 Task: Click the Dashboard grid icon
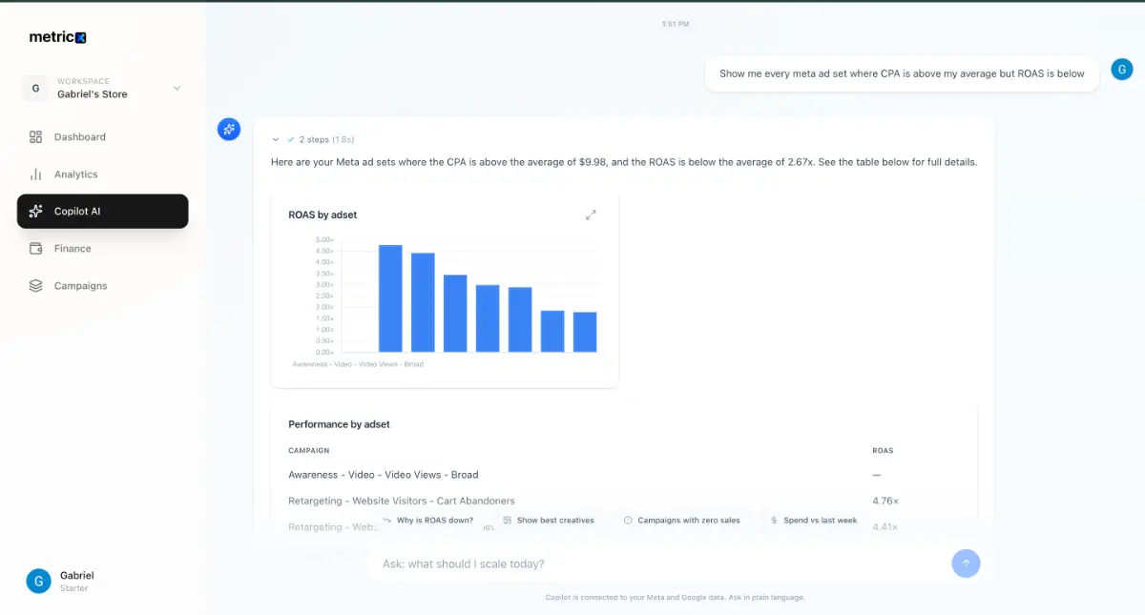pos(36,137)
